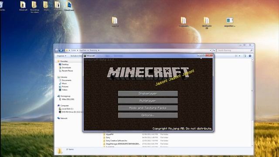Click Roaming in Explorer address bar
This screenshot has height=157, width=279.
coord(93,51)
